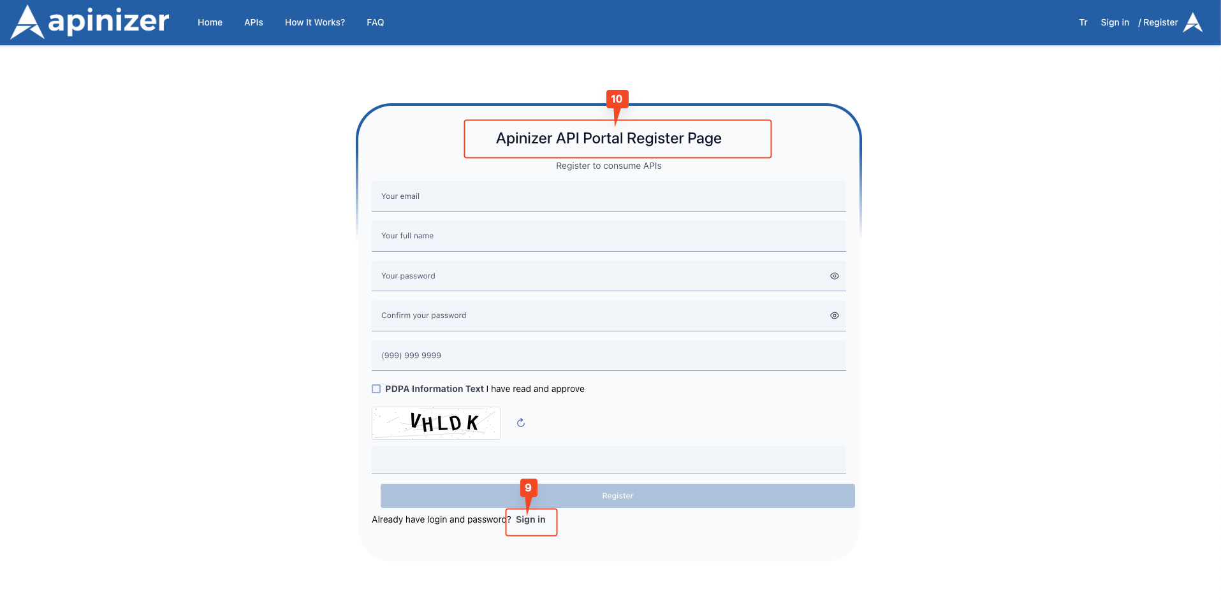Switch language using the Tr option
1221x601 pixels.
click(1083, 22)
